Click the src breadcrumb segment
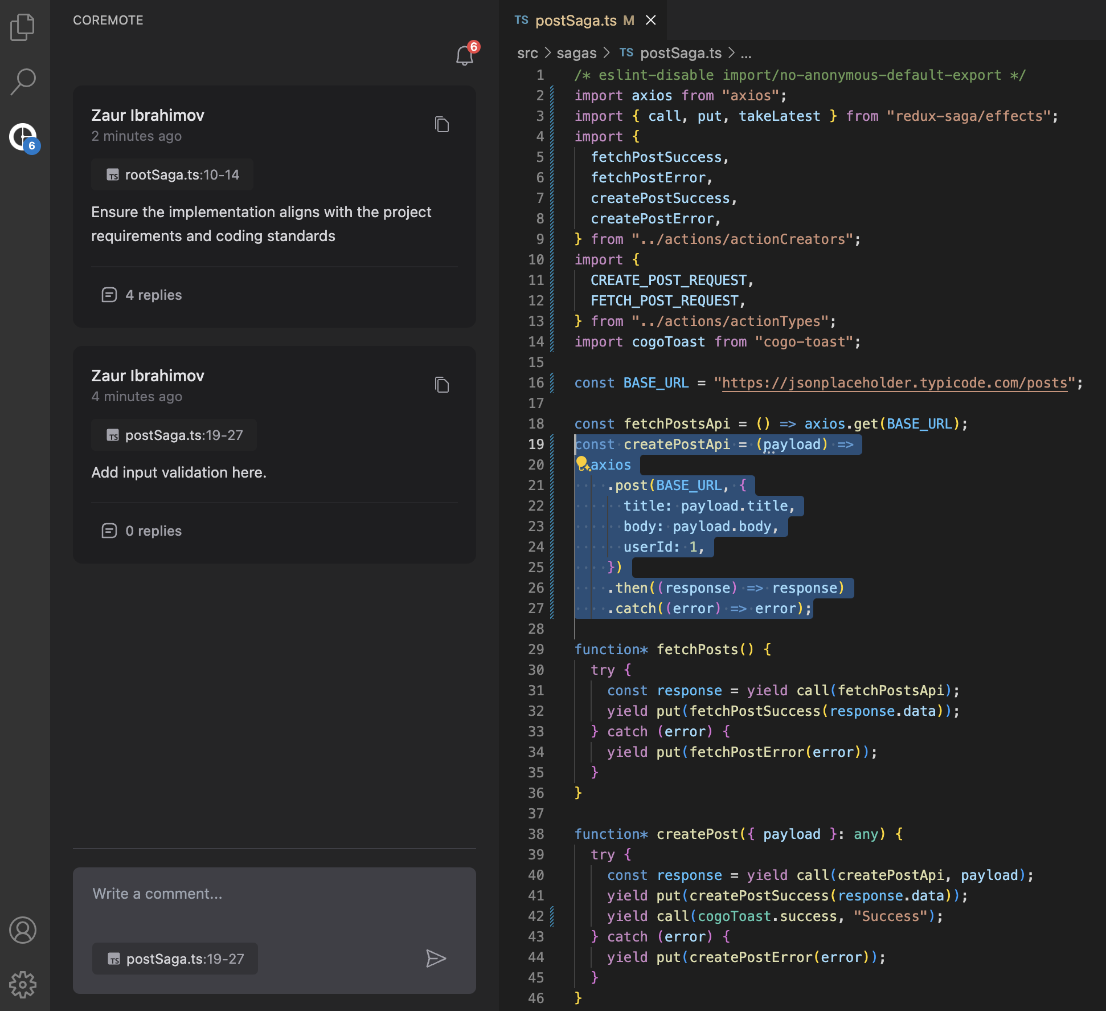This screenshot has width=1106, height=1011. coord(527,53)
